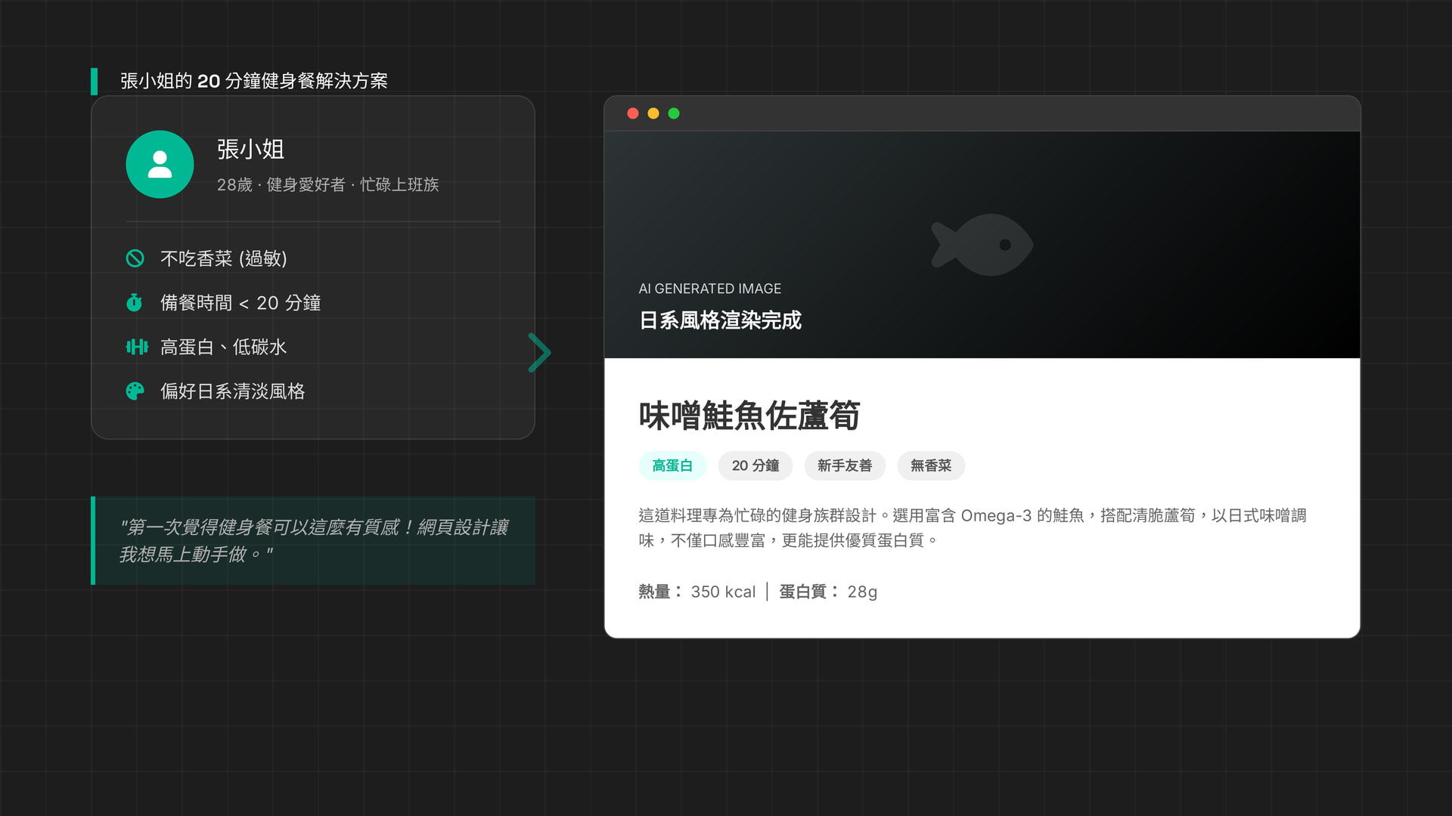Click the 熱量 350 kcal info
The width and height of the screenshot is (1452, 816).
[x=697, y=592]
